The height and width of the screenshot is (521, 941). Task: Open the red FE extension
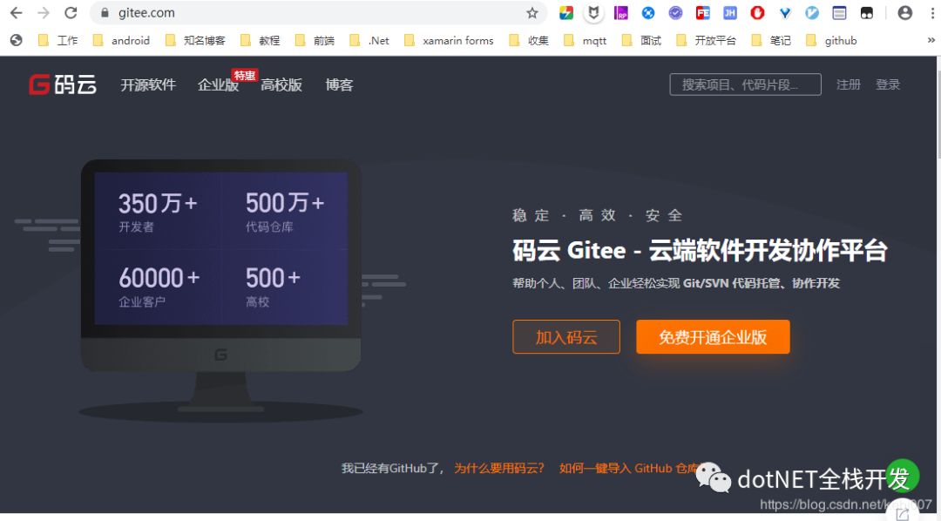pos(703,12)
